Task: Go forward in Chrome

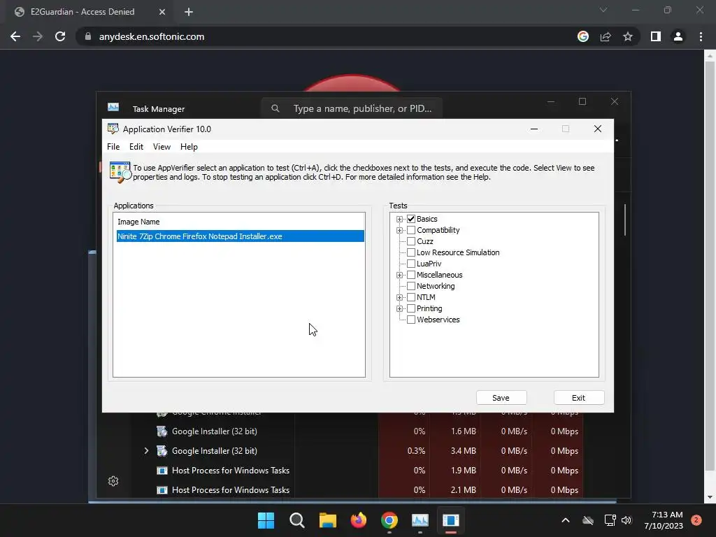Action: pos(38,36)
